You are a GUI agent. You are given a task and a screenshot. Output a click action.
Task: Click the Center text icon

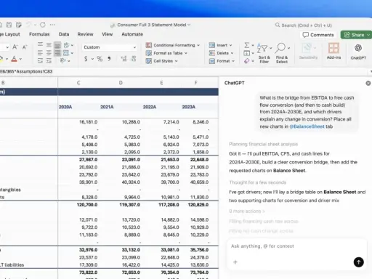point(49,53)
